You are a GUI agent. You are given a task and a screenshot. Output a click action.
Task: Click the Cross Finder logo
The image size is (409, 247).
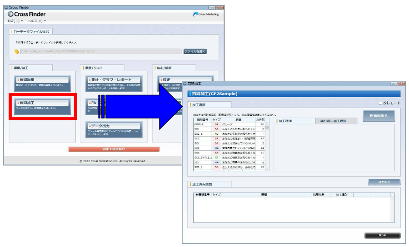[x=27, y=14]
